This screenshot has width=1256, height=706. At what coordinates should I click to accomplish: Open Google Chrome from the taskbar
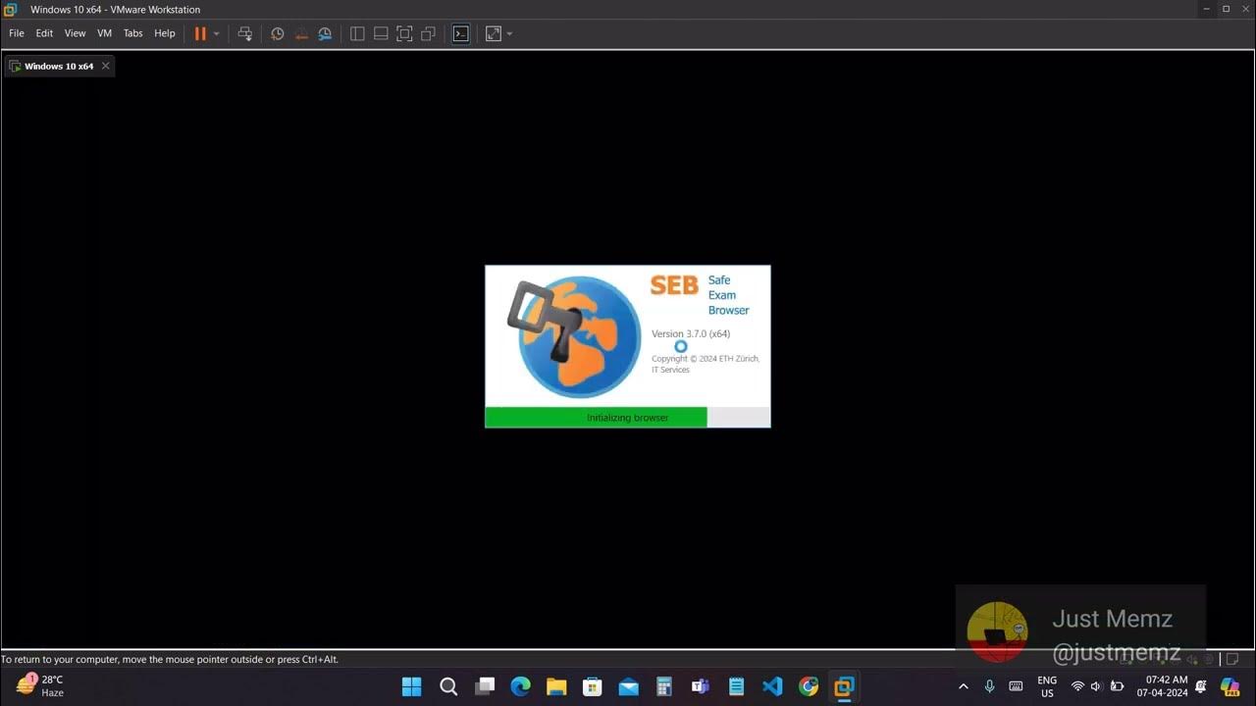tap(809, 686)
